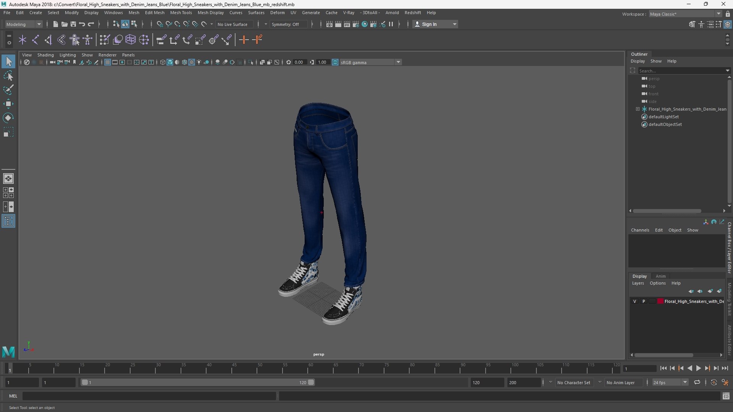This screenshot has width=733, height=412.
Task: Click the MEL command input line
Action: (x=149, y=396)
